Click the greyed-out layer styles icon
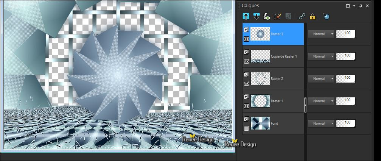The image size is (381, 161). point(288,17)
